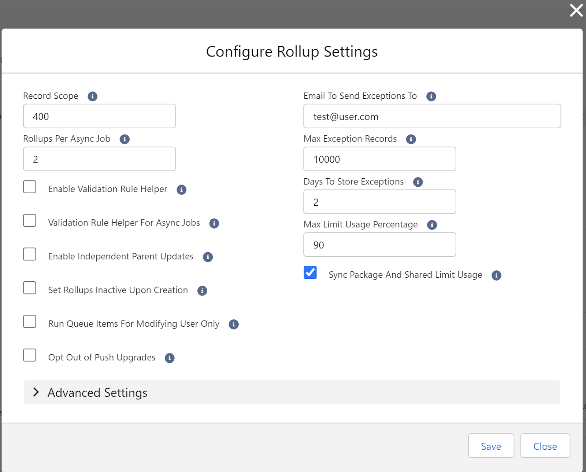The image size is (586, 472).
Task: Click the Max Exception Records info icon
Action: [x=411, y=139]
